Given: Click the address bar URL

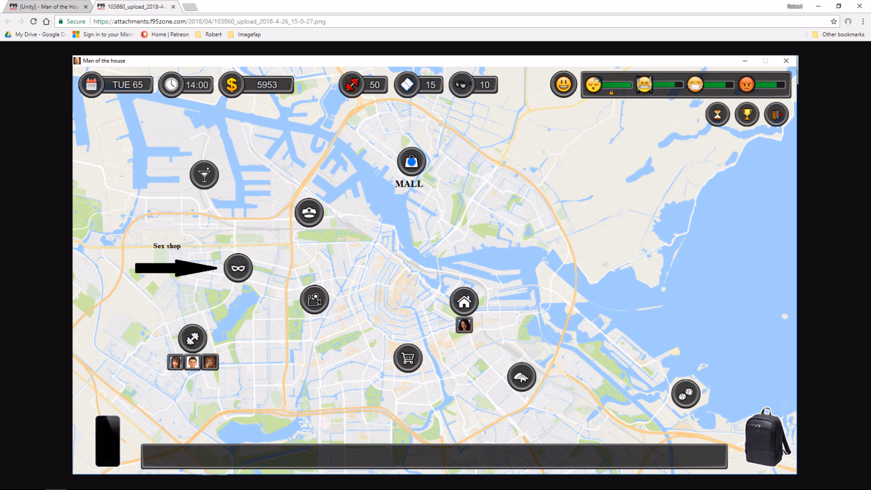Looking at the screenshot, I should pyautogui.click(x=209, y=21).
